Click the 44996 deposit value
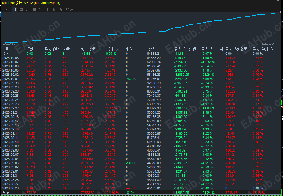The image size is (283, 196). coord(131,188)
